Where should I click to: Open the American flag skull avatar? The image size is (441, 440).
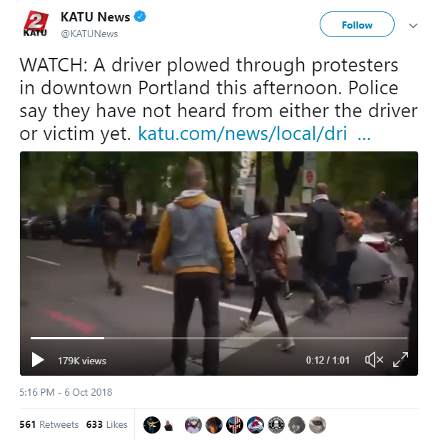pyautogui.click(x=235, y=425)
